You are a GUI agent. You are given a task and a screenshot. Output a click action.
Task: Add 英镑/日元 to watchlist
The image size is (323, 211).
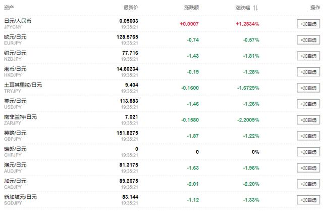[x=308, y=136]
